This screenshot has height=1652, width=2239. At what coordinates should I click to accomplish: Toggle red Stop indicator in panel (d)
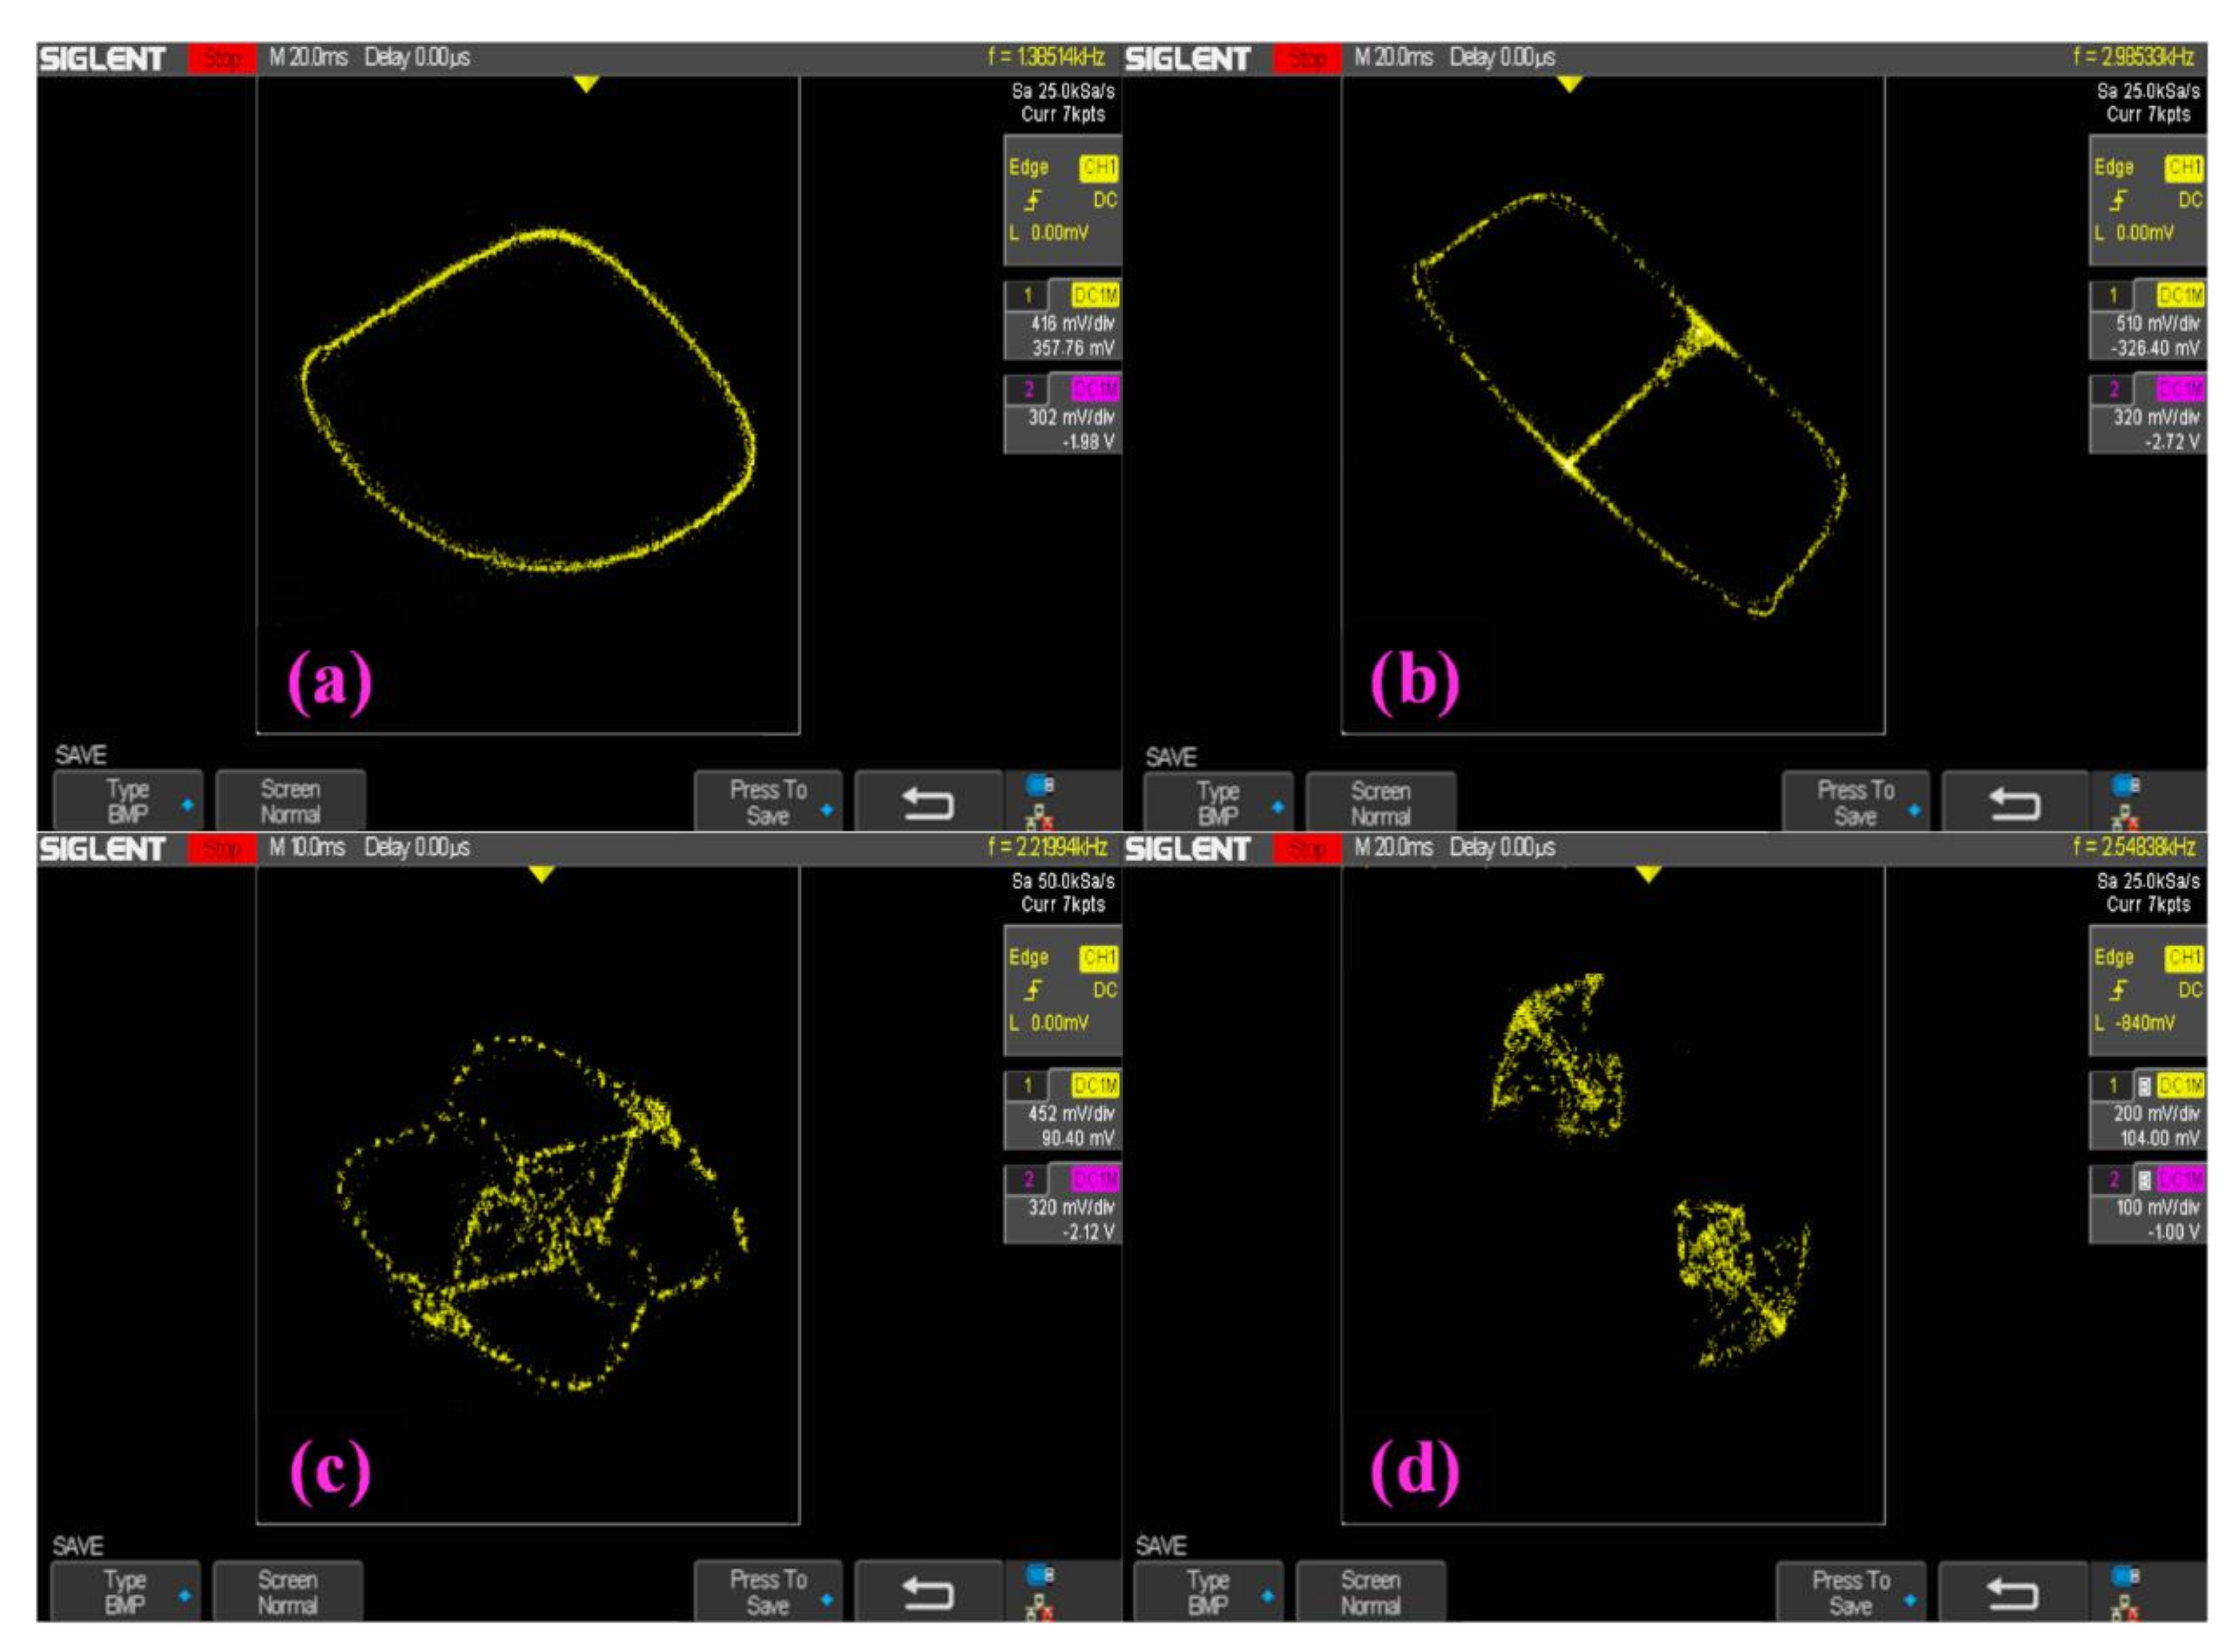[x=1307, y=849]
